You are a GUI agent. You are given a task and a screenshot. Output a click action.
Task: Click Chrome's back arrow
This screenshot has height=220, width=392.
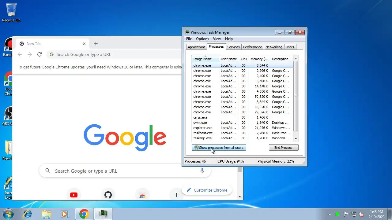pos(20,54)
